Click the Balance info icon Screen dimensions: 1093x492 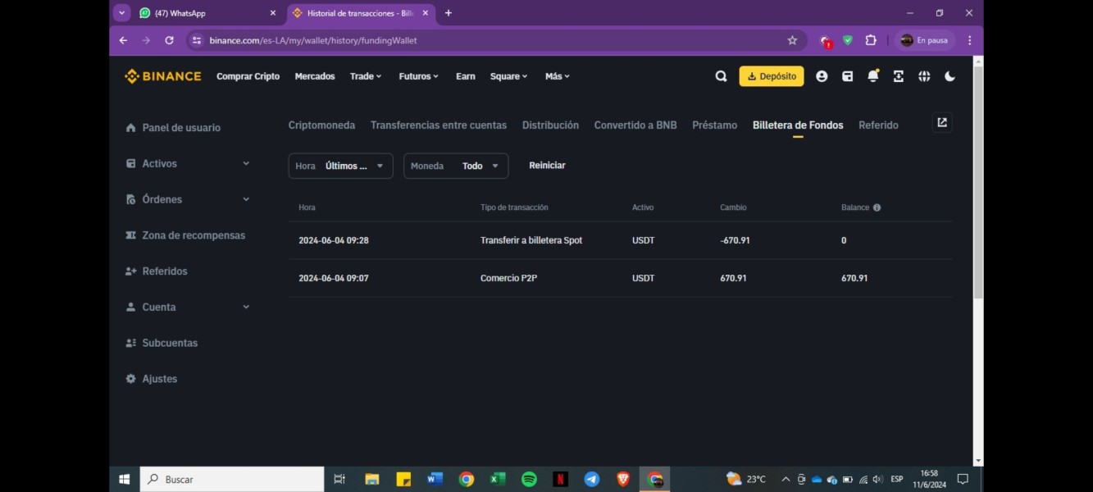point(877,207)
